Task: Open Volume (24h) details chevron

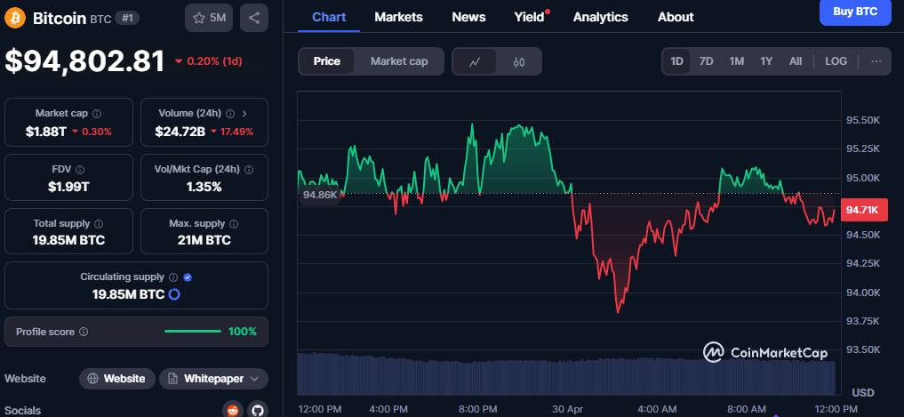Action: pos(244,114)
